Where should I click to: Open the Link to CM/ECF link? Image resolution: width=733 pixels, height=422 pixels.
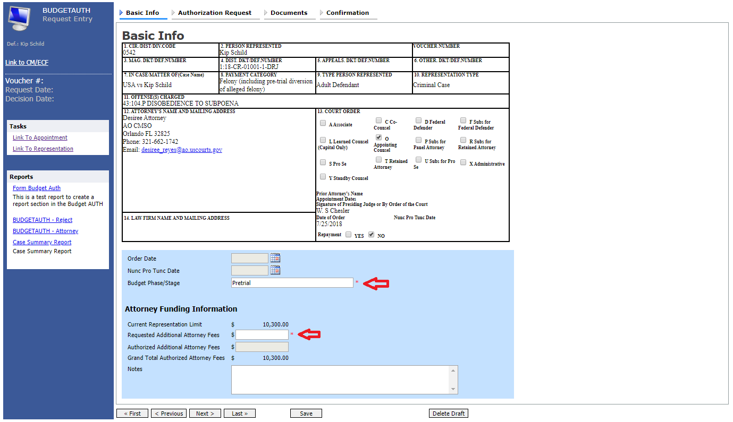27,63
